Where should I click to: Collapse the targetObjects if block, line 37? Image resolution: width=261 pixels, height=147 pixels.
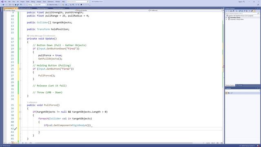pos(20,112)
